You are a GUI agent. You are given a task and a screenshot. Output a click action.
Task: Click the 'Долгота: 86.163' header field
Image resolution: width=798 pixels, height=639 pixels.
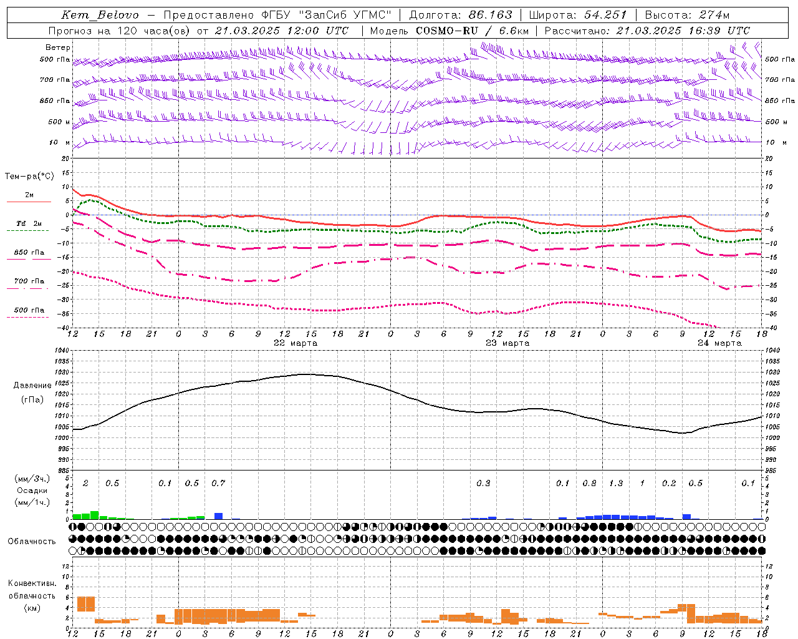[461, 15]
